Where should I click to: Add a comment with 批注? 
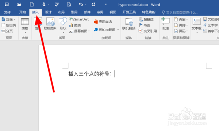[x=166, y=24]
